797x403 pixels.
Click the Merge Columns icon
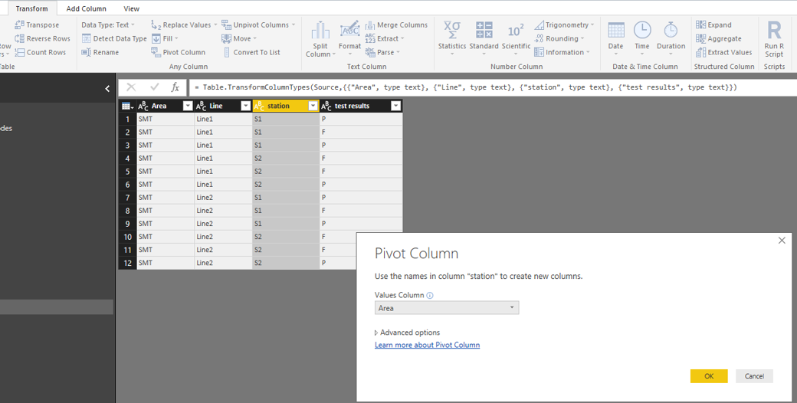pos(370,25)
